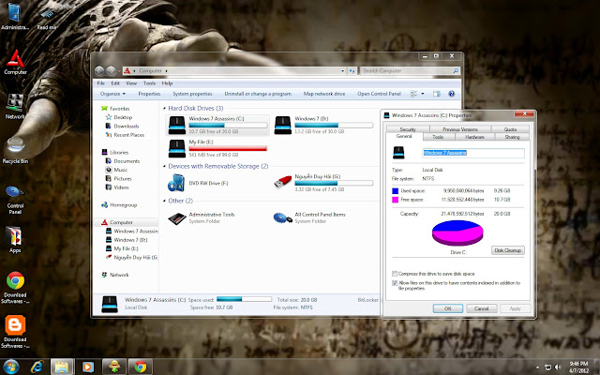
Task: Click the magenta Free space color swatch
Action: tap(396, 200)
